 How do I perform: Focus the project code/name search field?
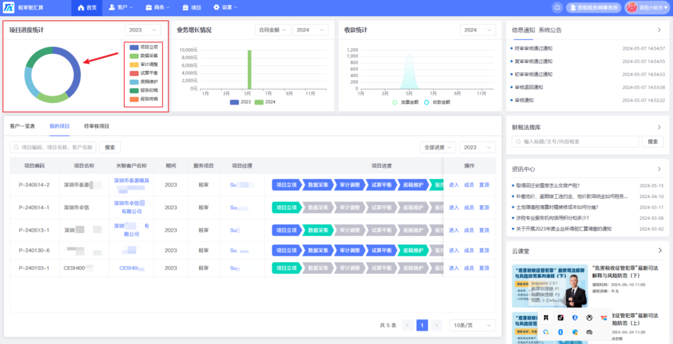[x=53, y=147]
